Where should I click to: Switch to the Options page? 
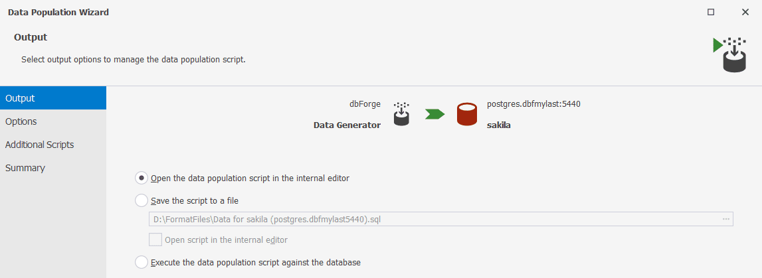coord(53,121)
